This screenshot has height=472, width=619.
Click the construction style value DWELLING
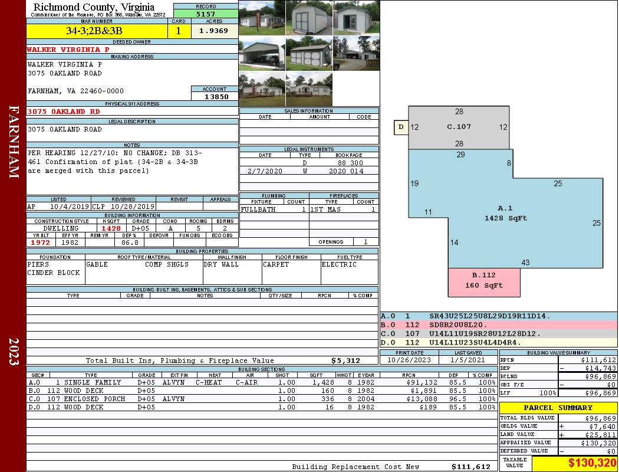(61, 228)
